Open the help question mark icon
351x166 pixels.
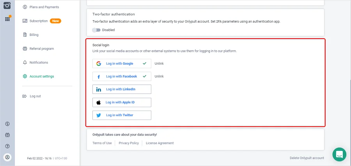pos(7,146)
